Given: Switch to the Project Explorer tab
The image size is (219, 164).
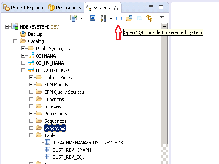Looking at the screenshot, I should click(24, 8).
